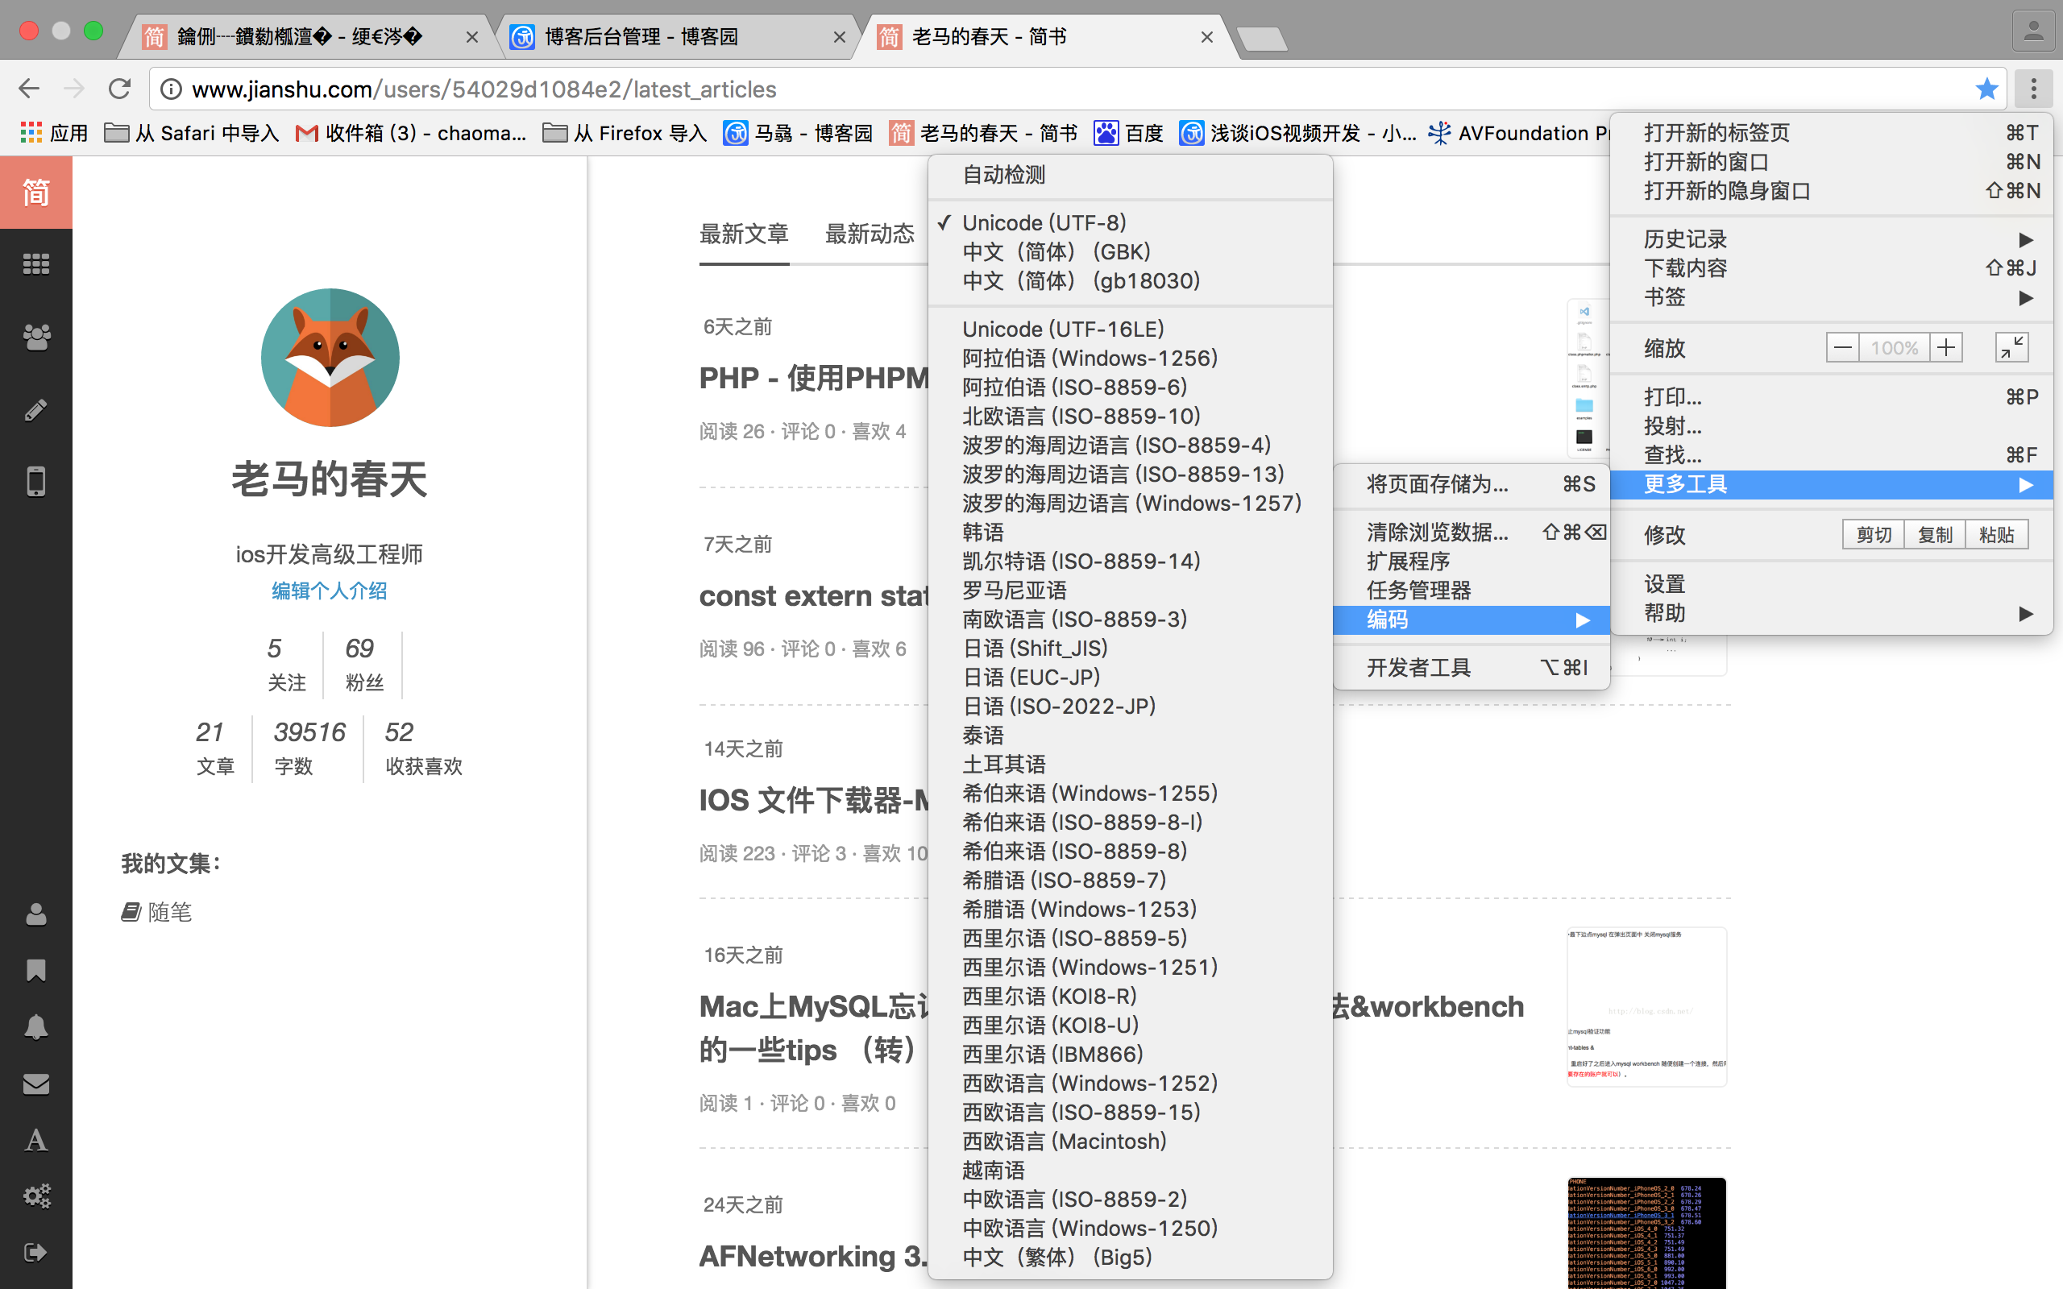
Task: Select 中文（简体）(GBK) encoding
Action: tap(1130, 251)
